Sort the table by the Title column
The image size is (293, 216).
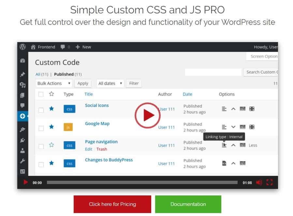click(x=89, y=94)
